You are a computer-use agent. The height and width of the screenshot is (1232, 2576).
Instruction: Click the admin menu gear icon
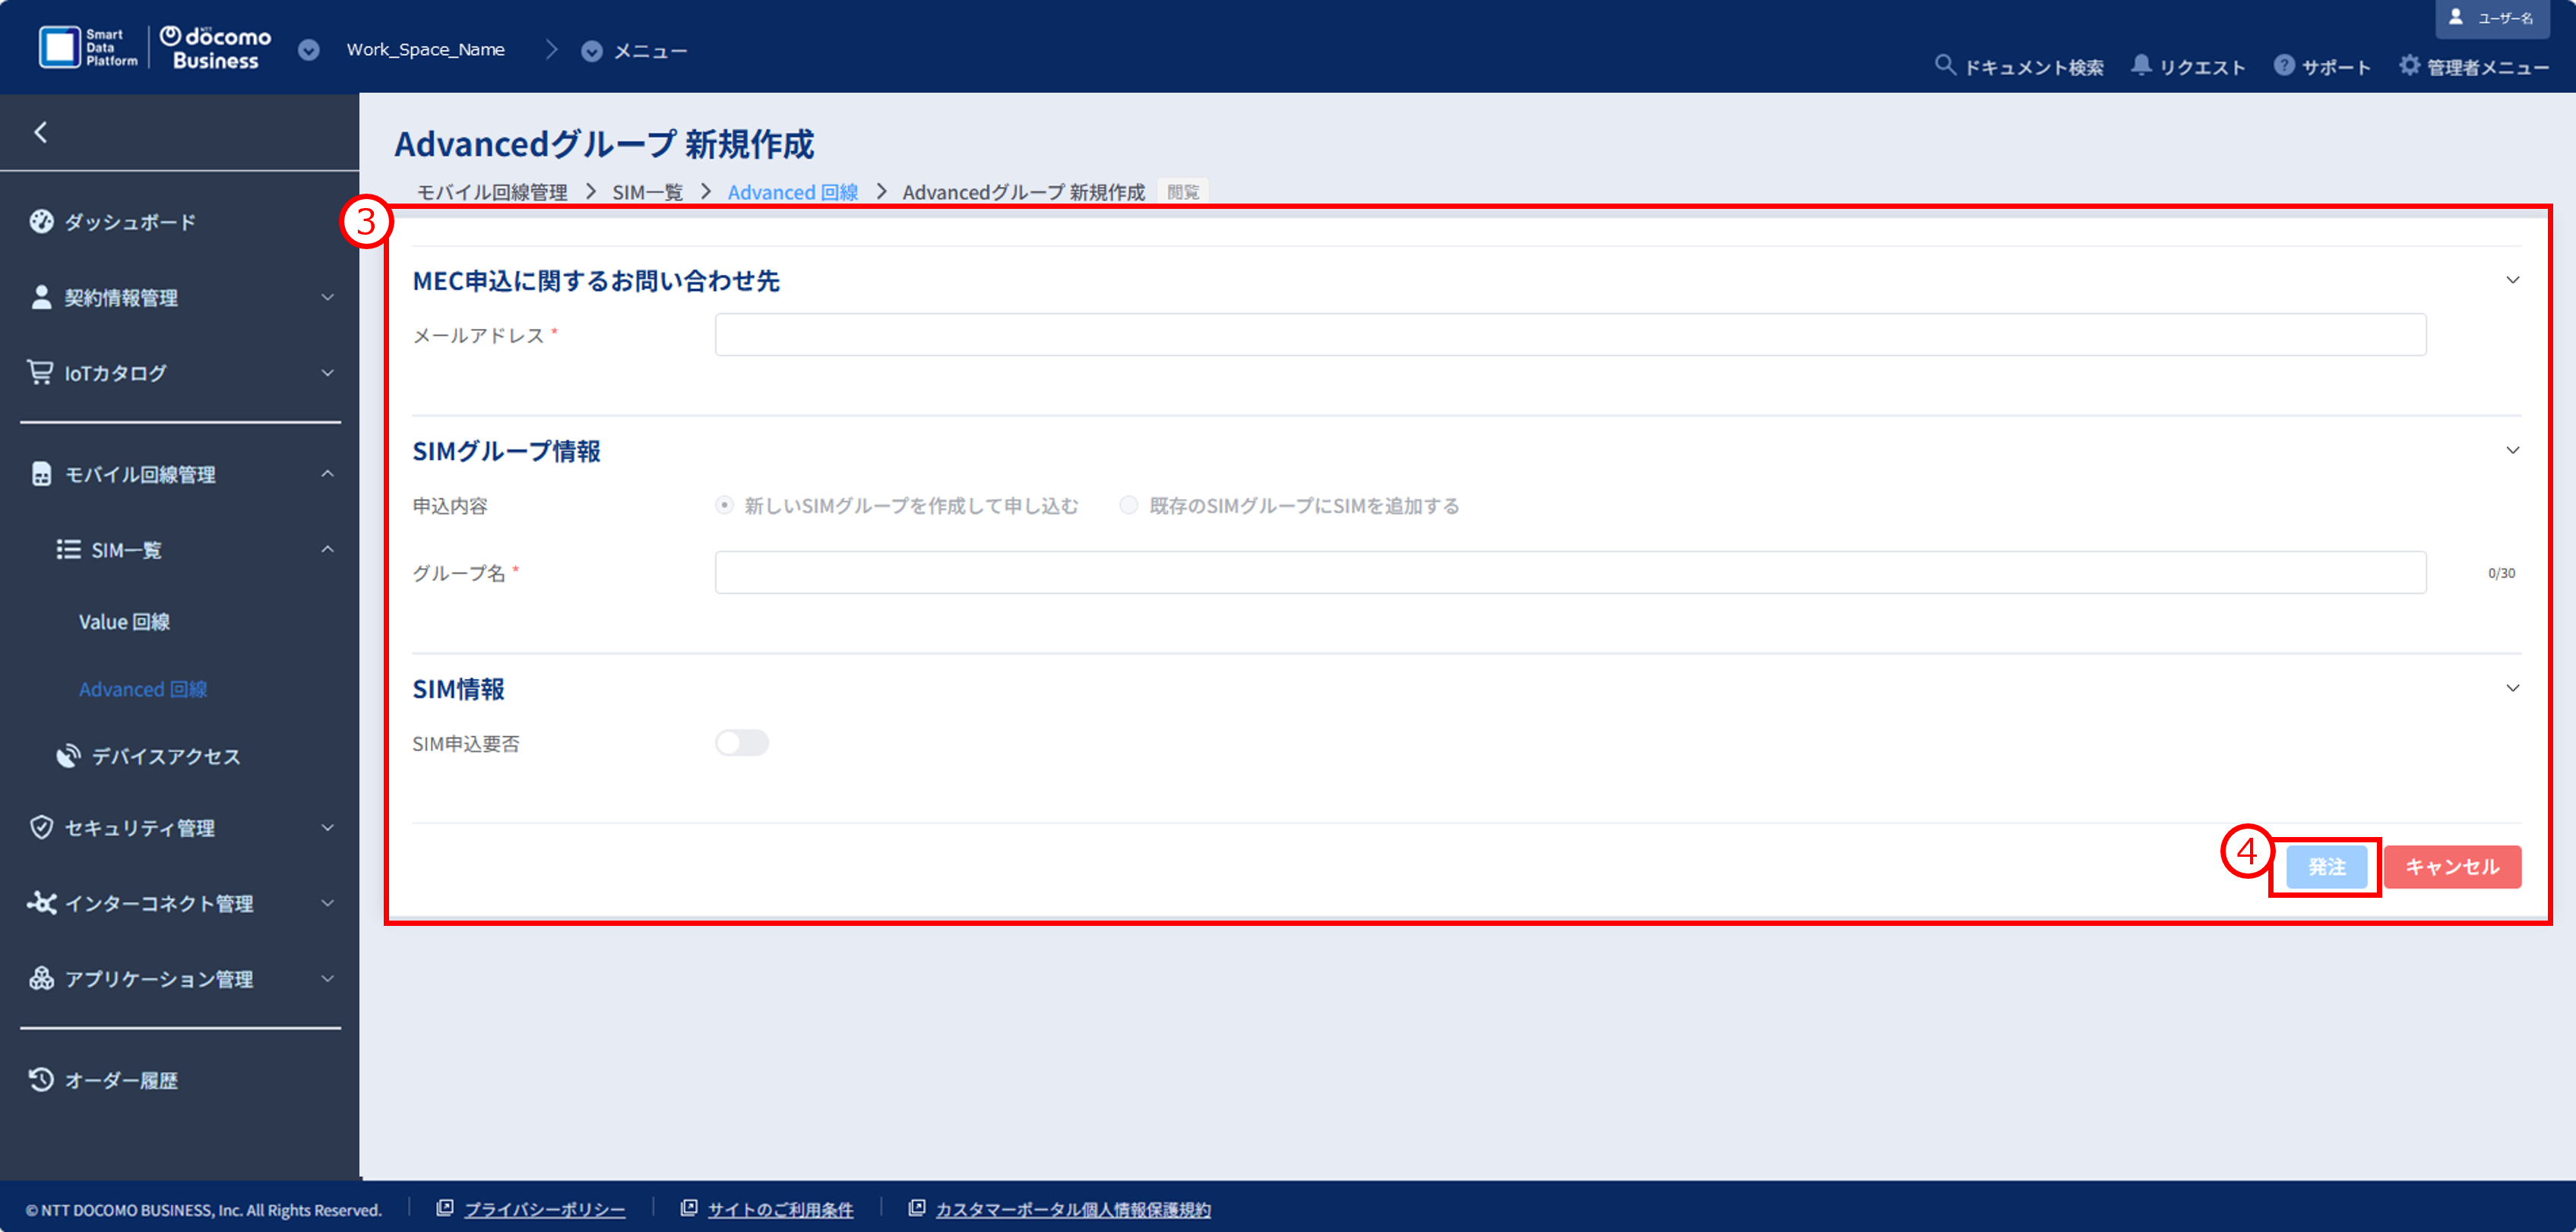pyautogui.click(x=2409, y=66)
